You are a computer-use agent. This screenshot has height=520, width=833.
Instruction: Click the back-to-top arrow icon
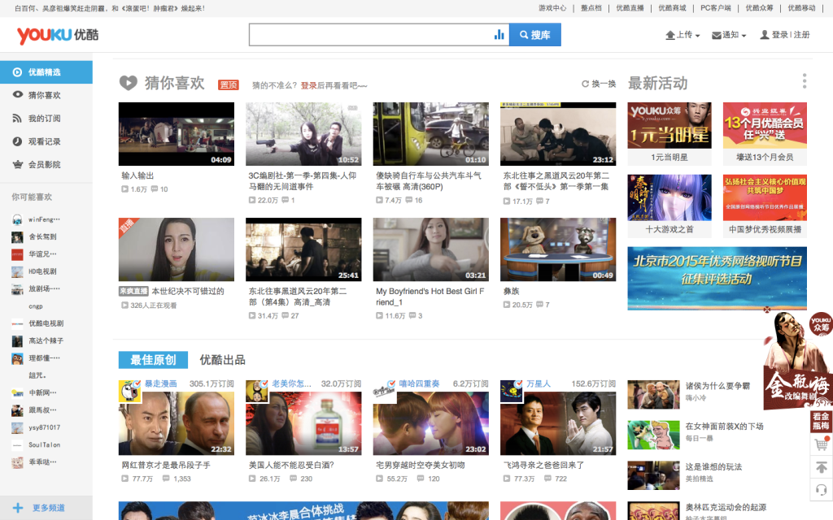(x=821, y=467)
